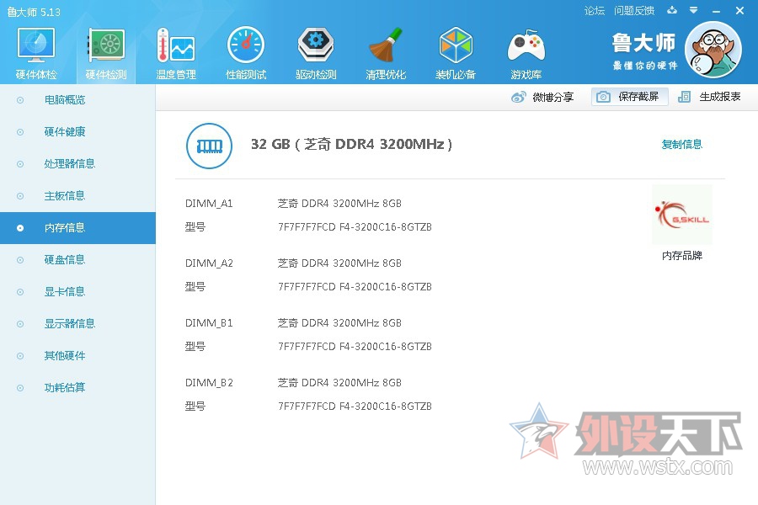Click 复制信息 to copy memory info

pos(683,145)
